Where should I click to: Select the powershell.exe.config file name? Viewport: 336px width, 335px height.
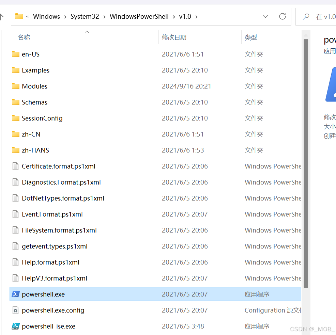[53, 310]
